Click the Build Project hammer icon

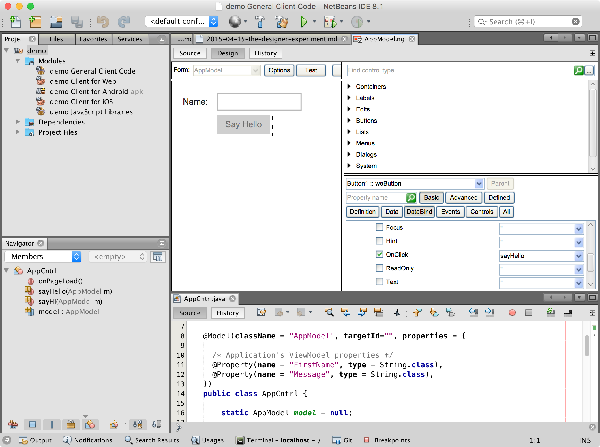point(260,22)
